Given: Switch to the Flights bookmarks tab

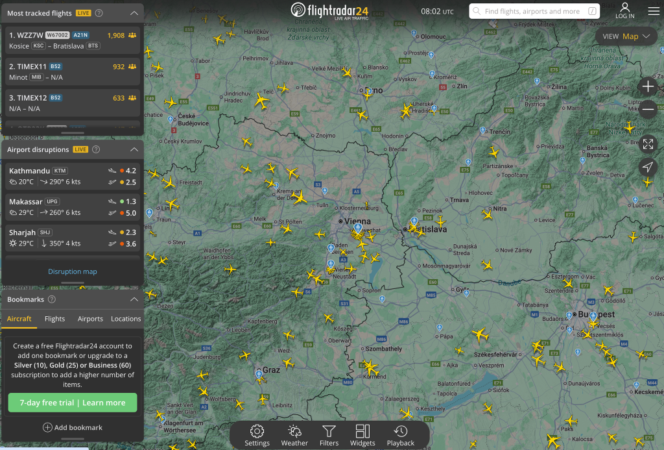Looking at the screenshot, I should click(55, 319).
